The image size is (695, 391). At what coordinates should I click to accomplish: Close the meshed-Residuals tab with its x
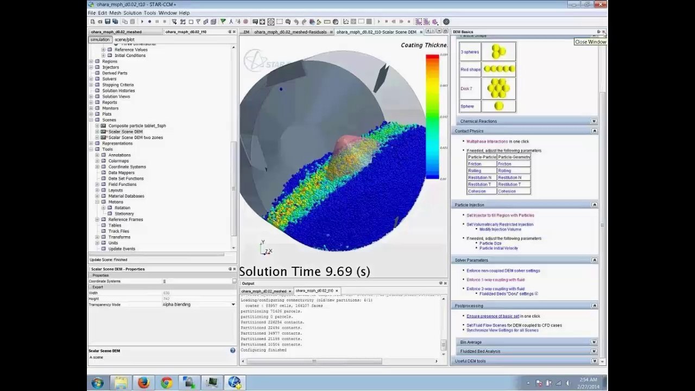click(331, 32)
